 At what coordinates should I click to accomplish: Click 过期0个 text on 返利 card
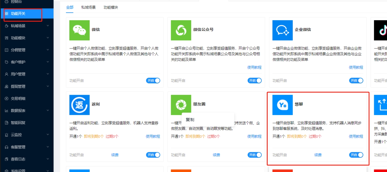(112, 136)
